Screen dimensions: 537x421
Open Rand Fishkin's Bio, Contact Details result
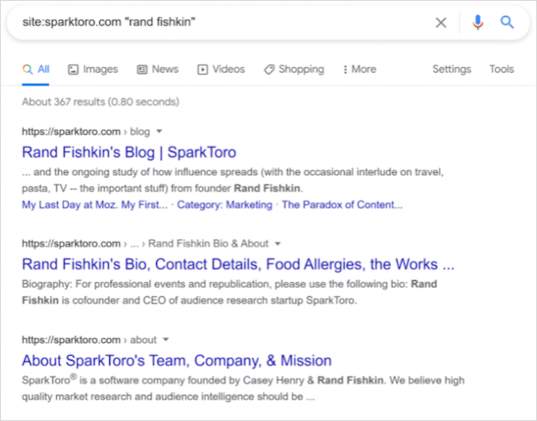pyautogui.click(x=238, y=265)
